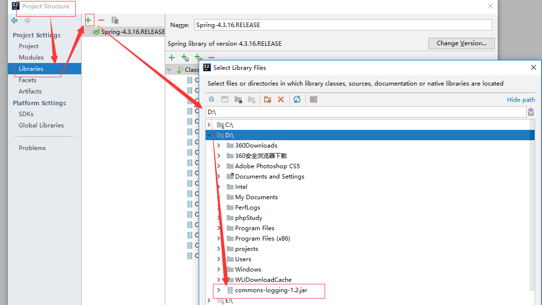
Task: Select the Windows folder
Action: 248,270
